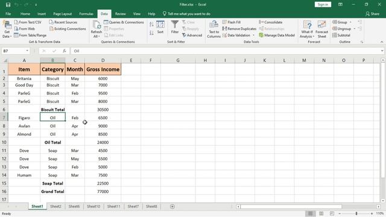Viewport: 386px width, 217px height.
Task: Switch to Page Layout view
Action: tap(321, 213)
